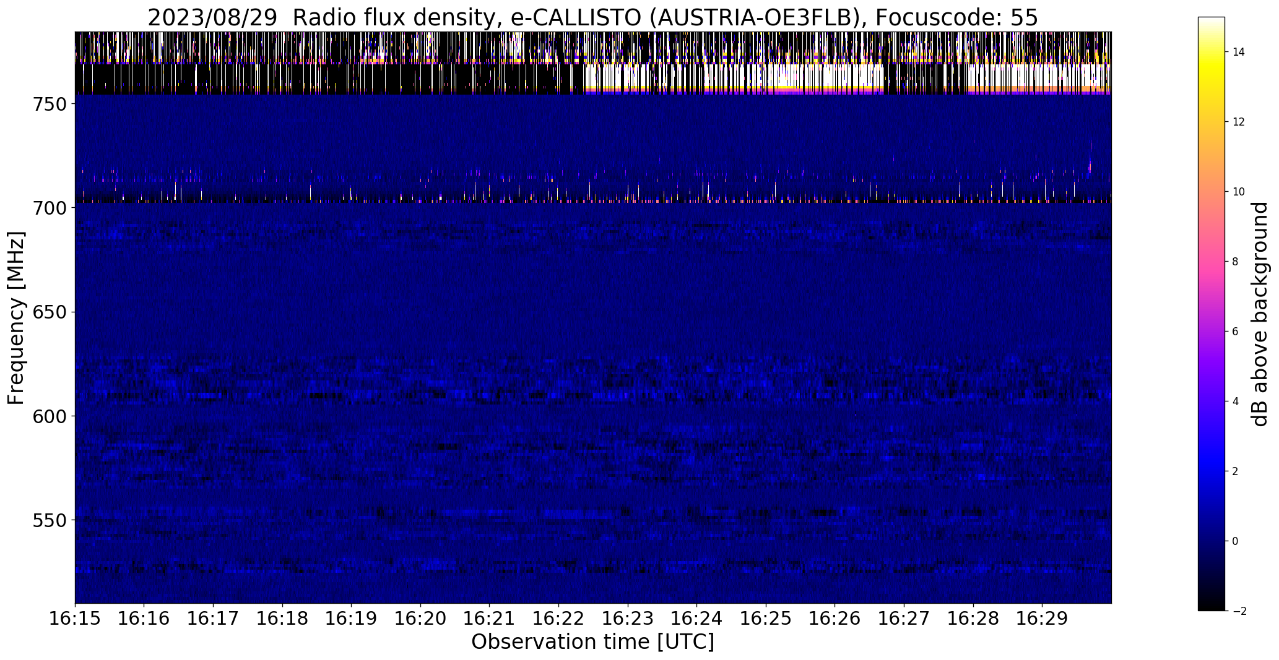The height and width of the screenshot is (660, 1279).
Task: Select the '16:25' time axis label
Action: pyautogui.click(x=766, y=619)
